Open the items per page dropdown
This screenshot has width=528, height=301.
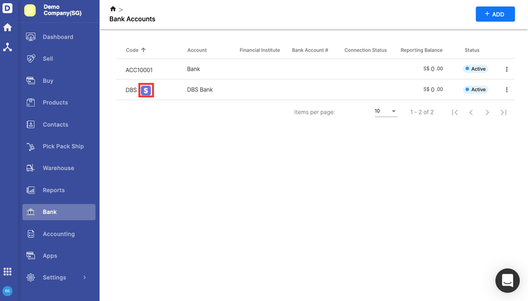pyautogui.click(x=385, y=111)
